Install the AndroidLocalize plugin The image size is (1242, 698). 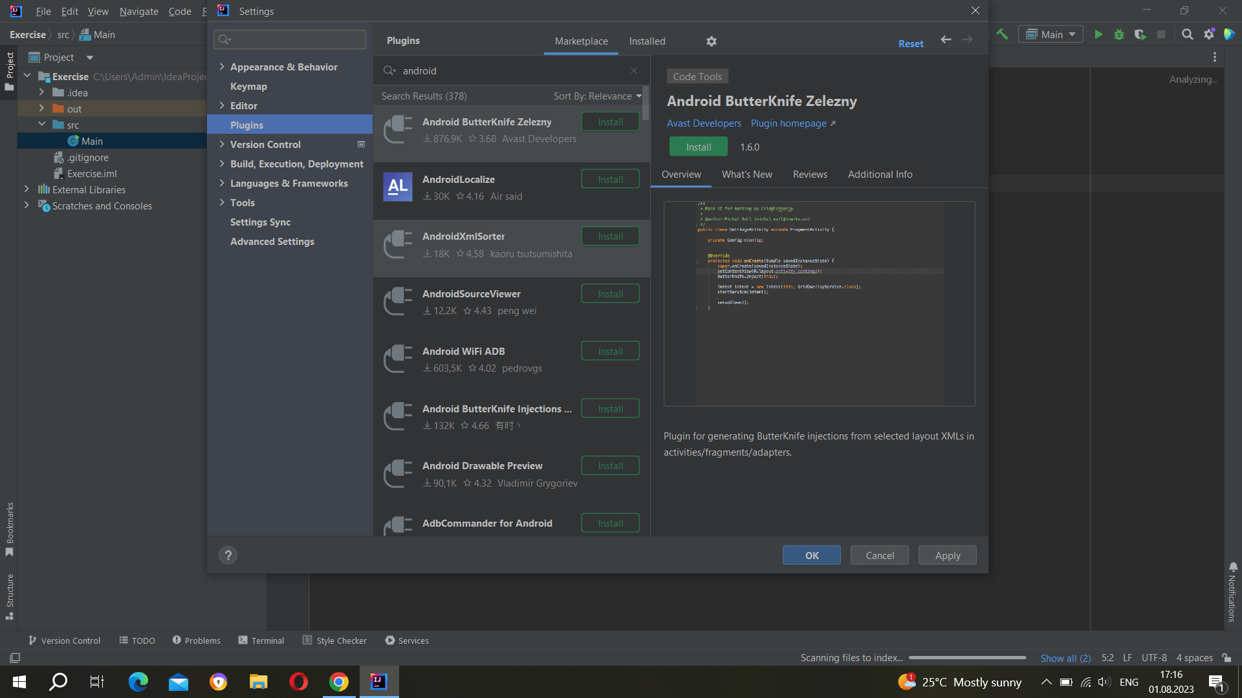point(610,180)
